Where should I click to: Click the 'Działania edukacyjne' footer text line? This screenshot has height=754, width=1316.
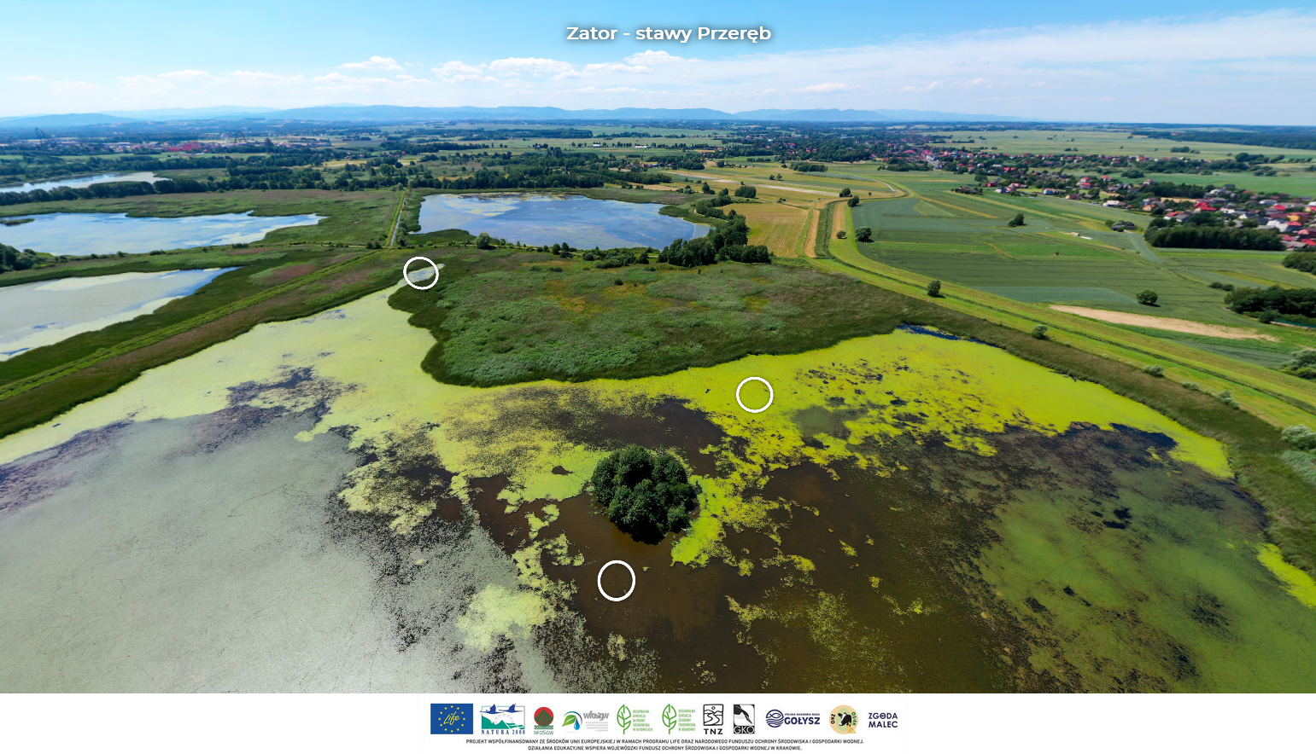[664, 748]
